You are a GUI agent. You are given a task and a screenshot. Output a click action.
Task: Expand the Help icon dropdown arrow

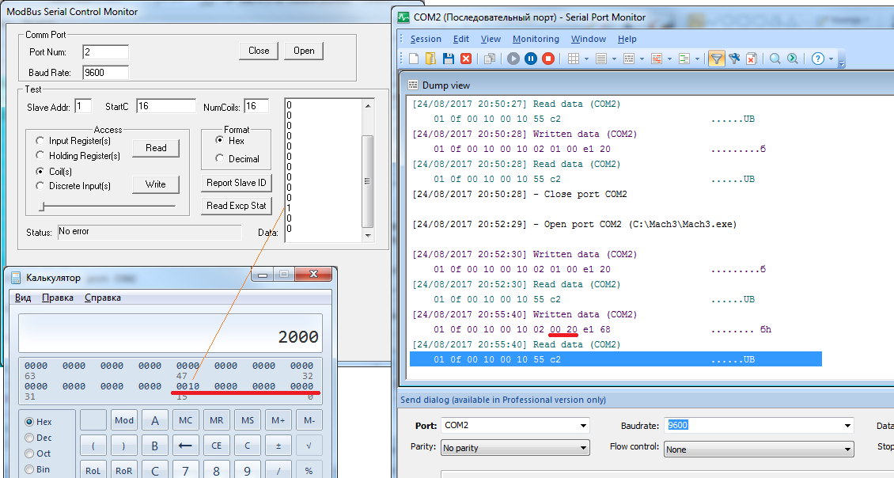tap(831, 59)
